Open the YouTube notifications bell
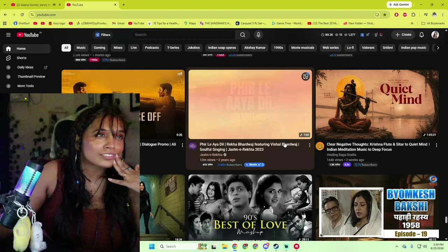This screenshot has height=252, width=448. click(422, 35)
